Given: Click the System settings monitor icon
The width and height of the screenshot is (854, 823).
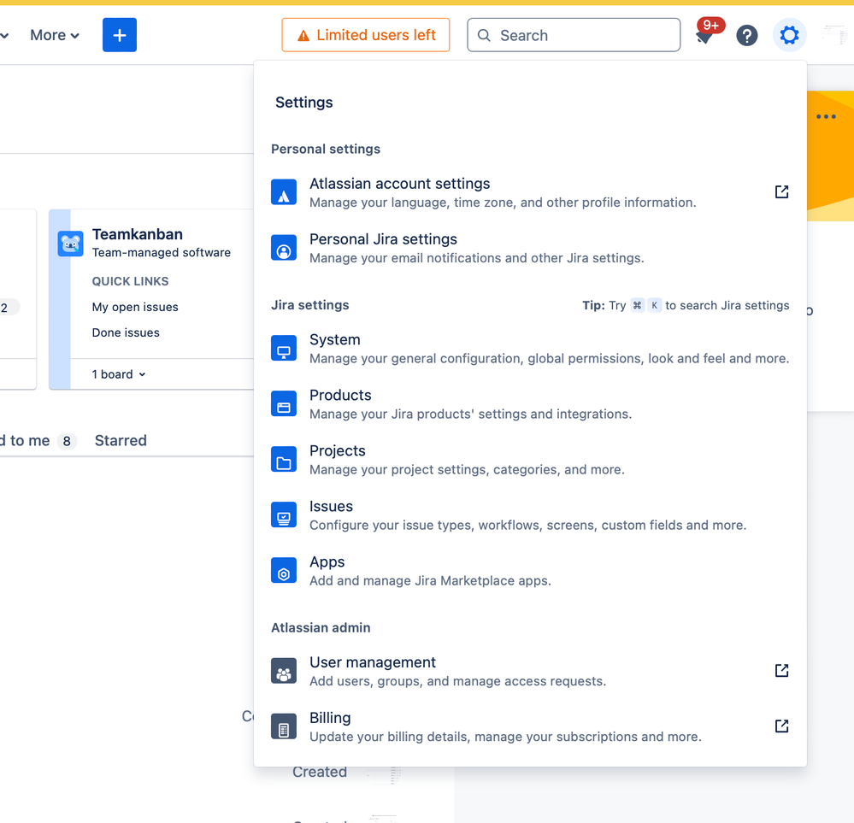Looking at the screenshot, I should tap(284, 349).
